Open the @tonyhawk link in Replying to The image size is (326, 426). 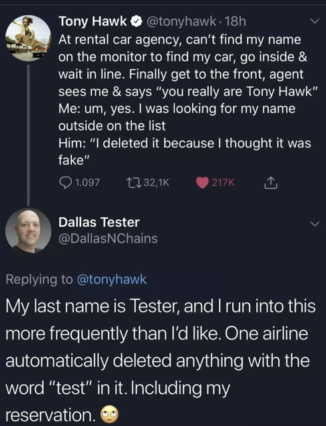(x=112, y=279)
